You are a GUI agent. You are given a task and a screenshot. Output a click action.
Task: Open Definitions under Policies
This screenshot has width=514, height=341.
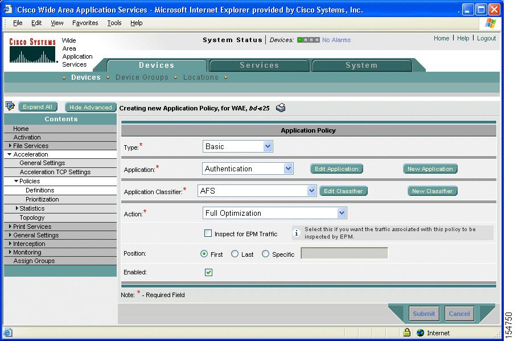tap(60, 190)
